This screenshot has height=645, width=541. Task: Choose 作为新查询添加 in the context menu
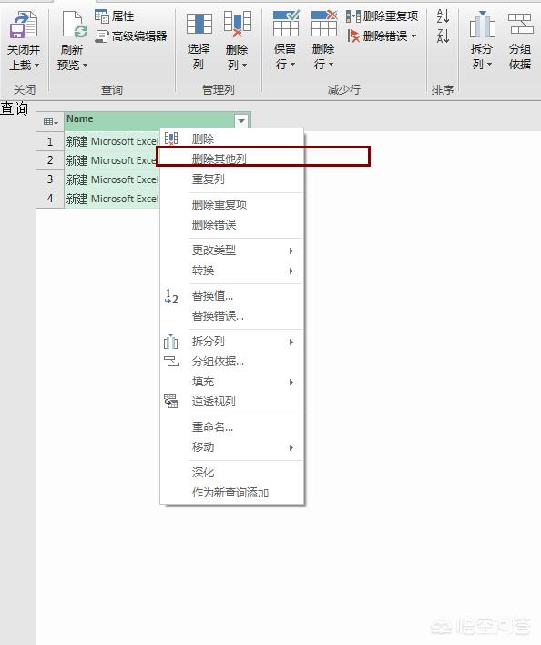point(232,492)
